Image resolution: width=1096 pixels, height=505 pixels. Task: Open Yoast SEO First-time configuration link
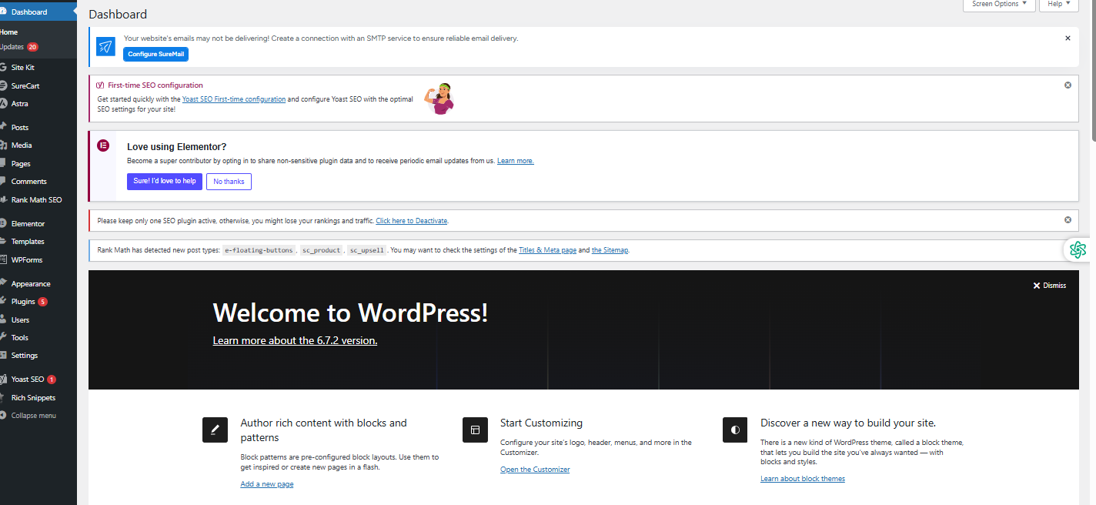(234, 99)
